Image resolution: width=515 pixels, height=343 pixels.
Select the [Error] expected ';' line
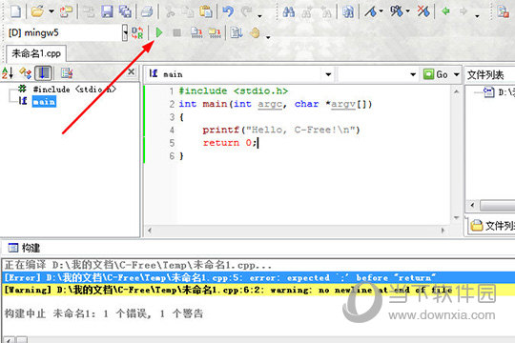(x=258, y=277)
